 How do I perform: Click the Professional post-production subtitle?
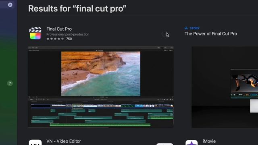click(x=68, y=34)
